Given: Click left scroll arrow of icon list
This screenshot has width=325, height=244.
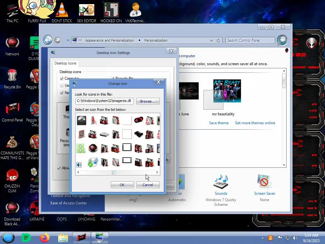Looking at the screenshot, I should [x=78, y=172].
